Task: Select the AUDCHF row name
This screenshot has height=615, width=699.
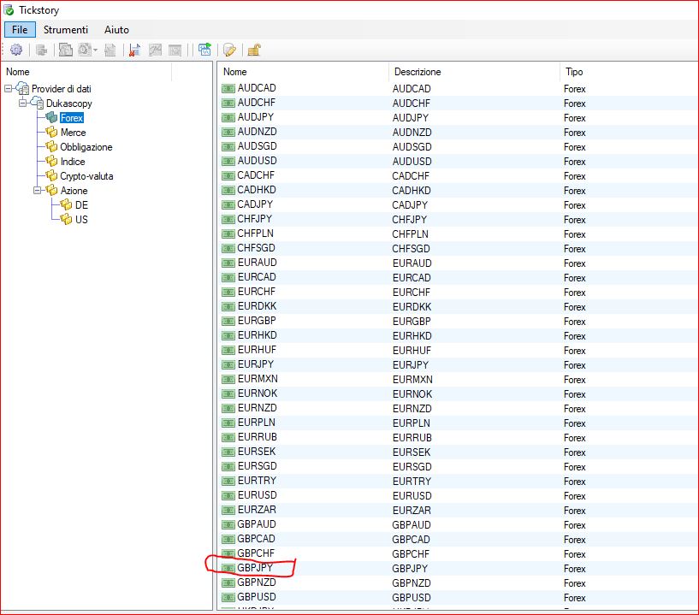Action: click(x=257, y=103)
